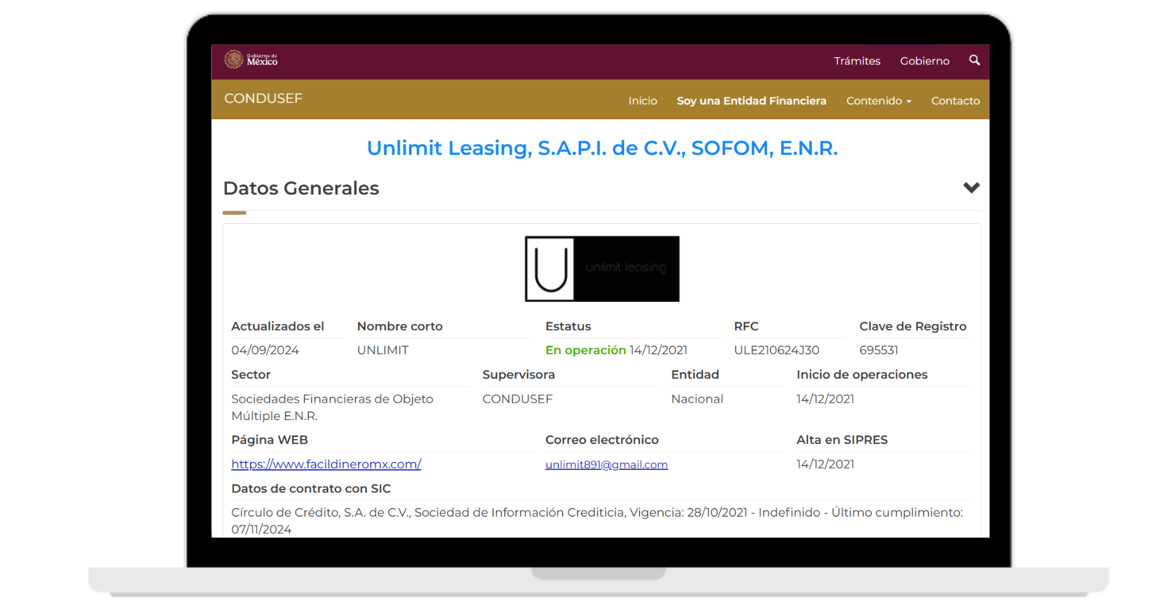
Task: Open the Gobierno navigation item
Action: pyautogui.click(x=924, y=60)
